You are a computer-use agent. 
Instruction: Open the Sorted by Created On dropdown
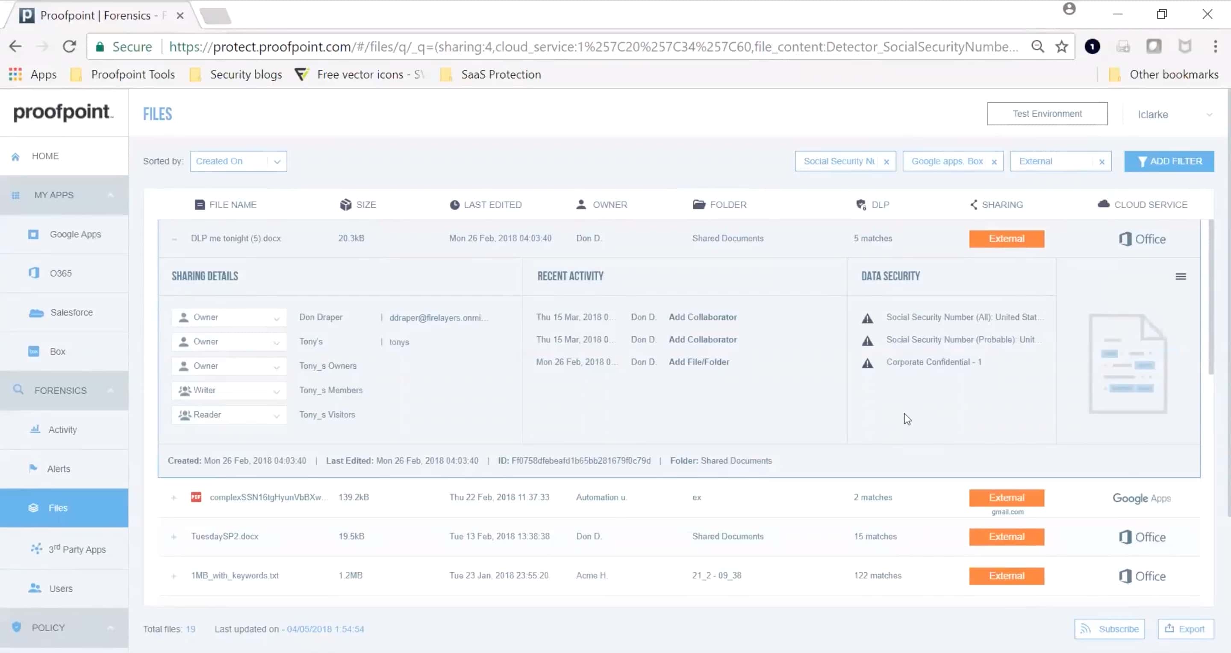(239, 162)
